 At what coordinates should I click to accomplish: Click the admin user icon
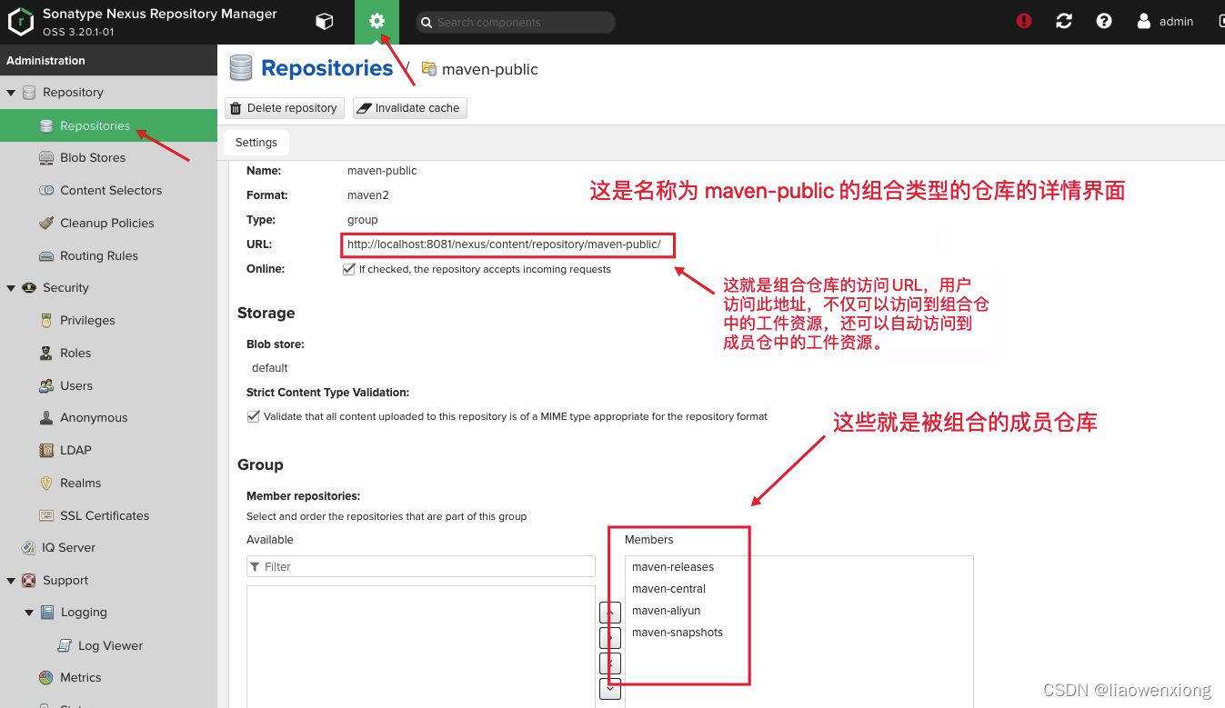1144,21
